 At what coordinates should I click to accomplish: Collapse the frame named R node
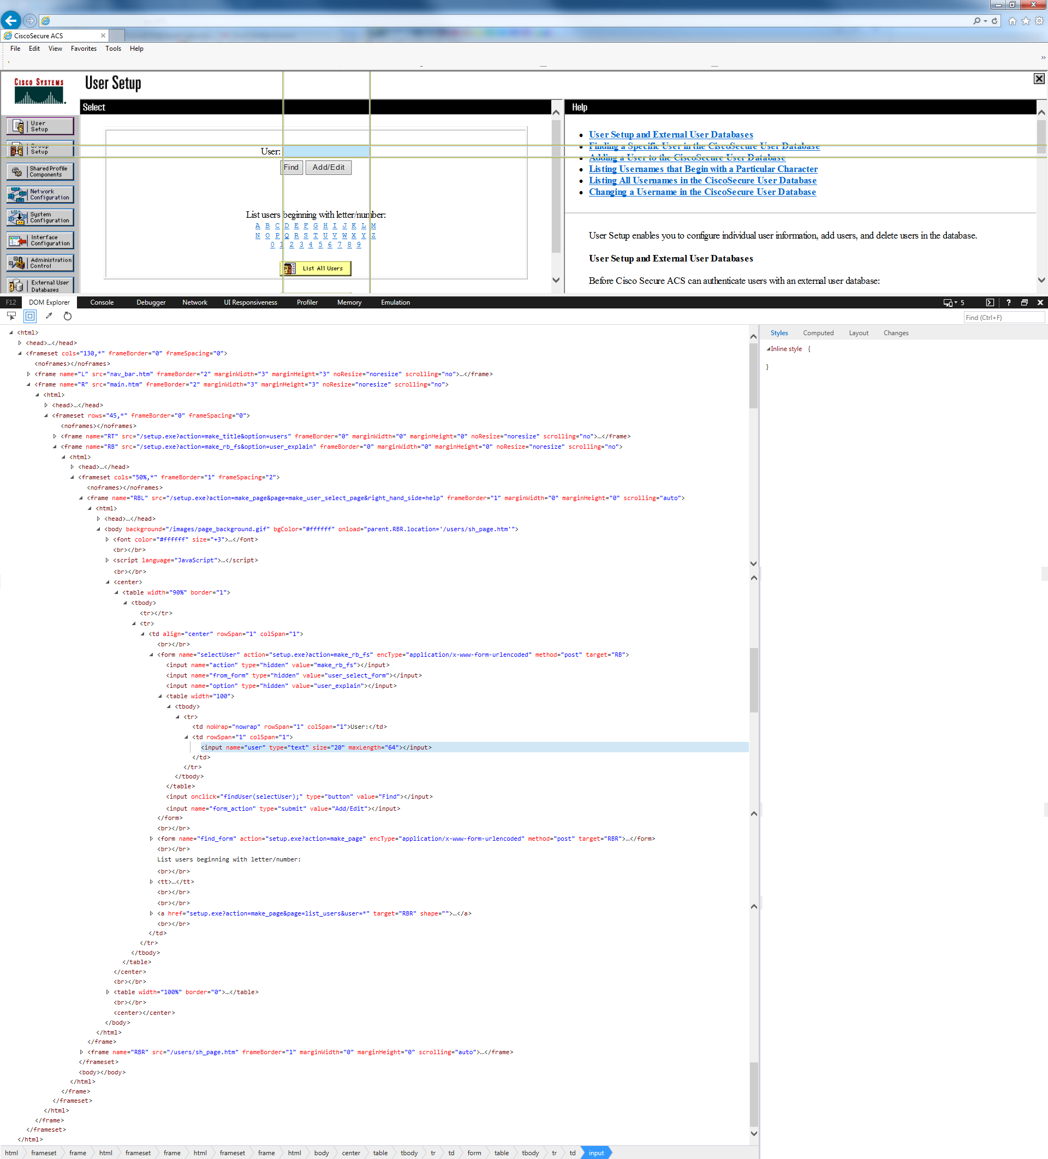[x=28, y=385]
